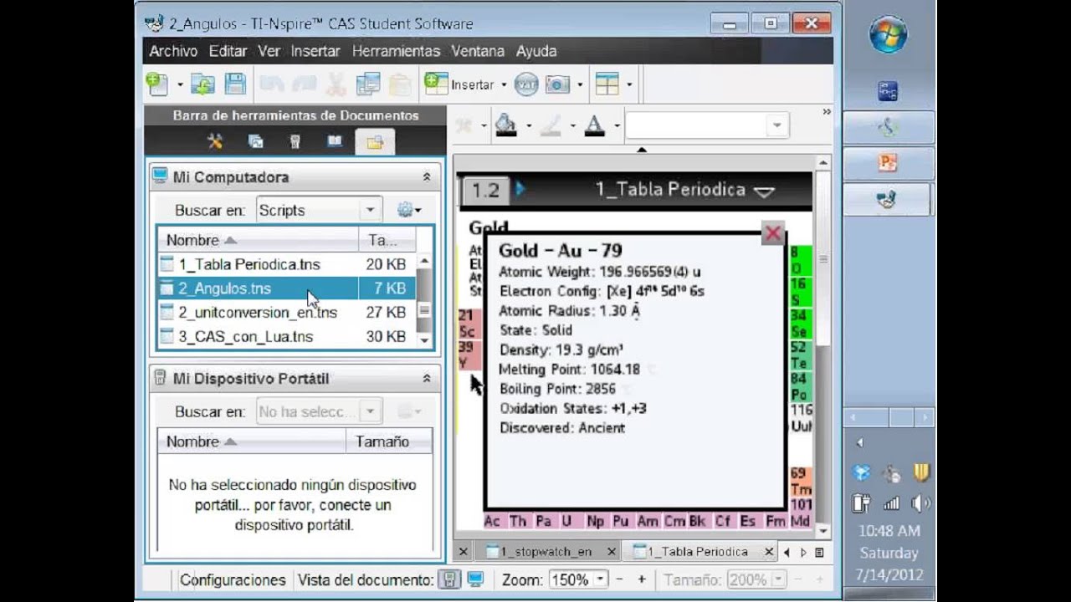
Task: Click the New Document icon
Action: 156,84
